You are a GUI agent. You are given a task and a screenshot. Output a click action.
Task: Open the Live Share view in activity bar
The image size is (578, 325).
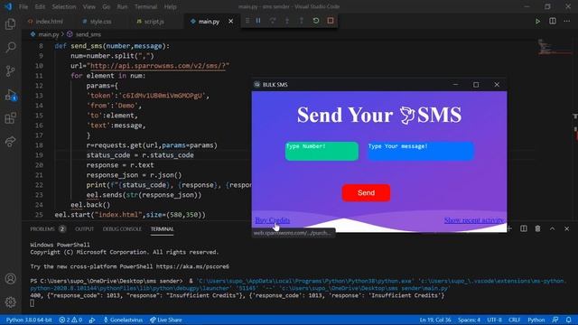[x=10, y=142]
